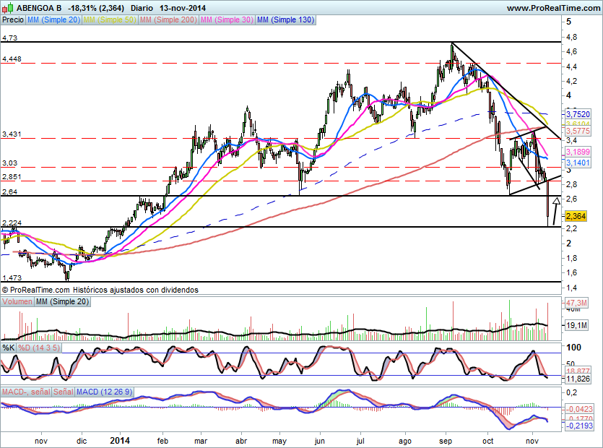Click the Volumen panel label

tap(17, 301)
